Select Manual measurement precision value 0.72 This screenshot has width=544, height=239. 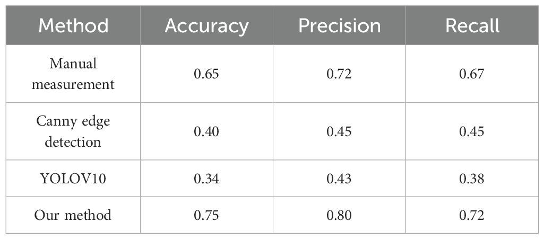pyautogui.click(x=340, y=74)
